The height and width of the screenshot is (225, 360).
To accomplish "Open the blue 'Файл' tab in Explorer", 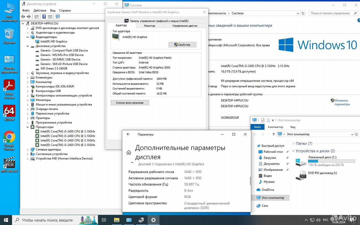I will (x=257, y=127).
